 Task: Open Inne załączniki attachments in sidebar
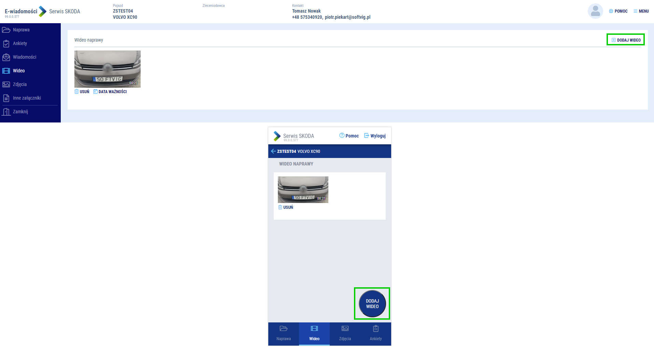pyautogui.click(x=26, y=98)
